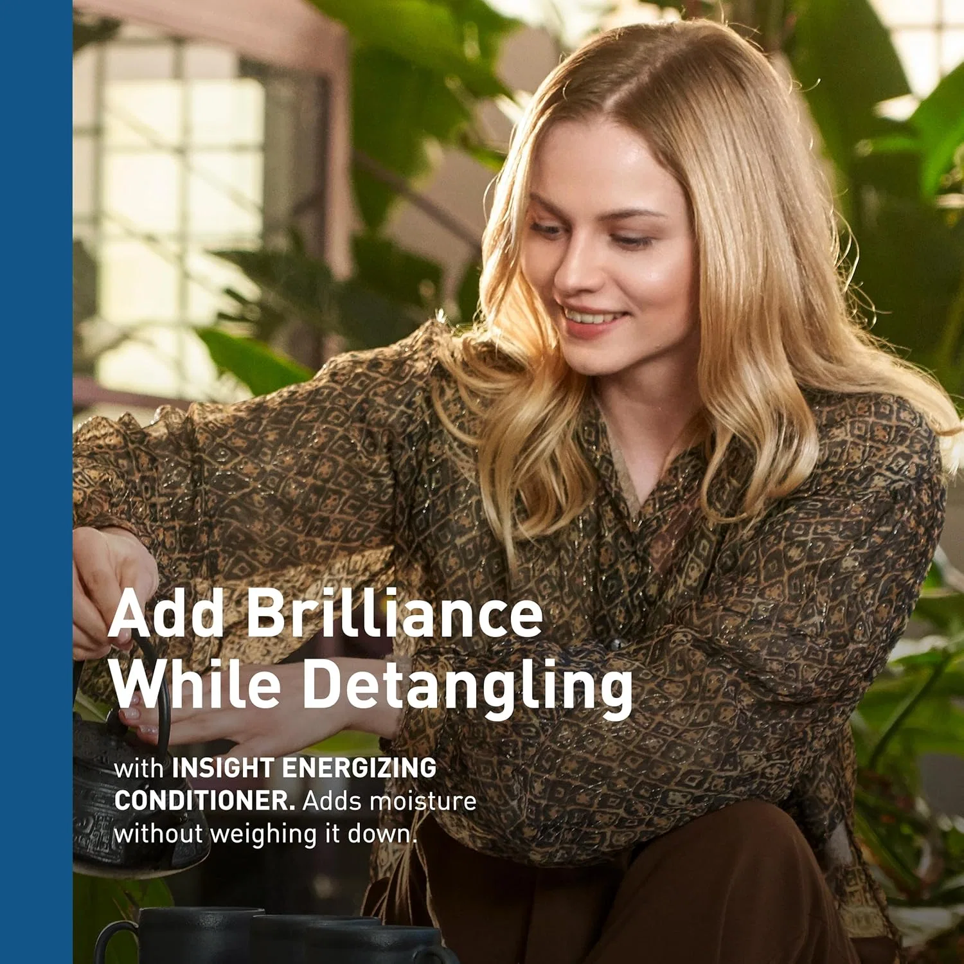Select the "INSIGHT ENERGIZING" bold text

point(304,767)
